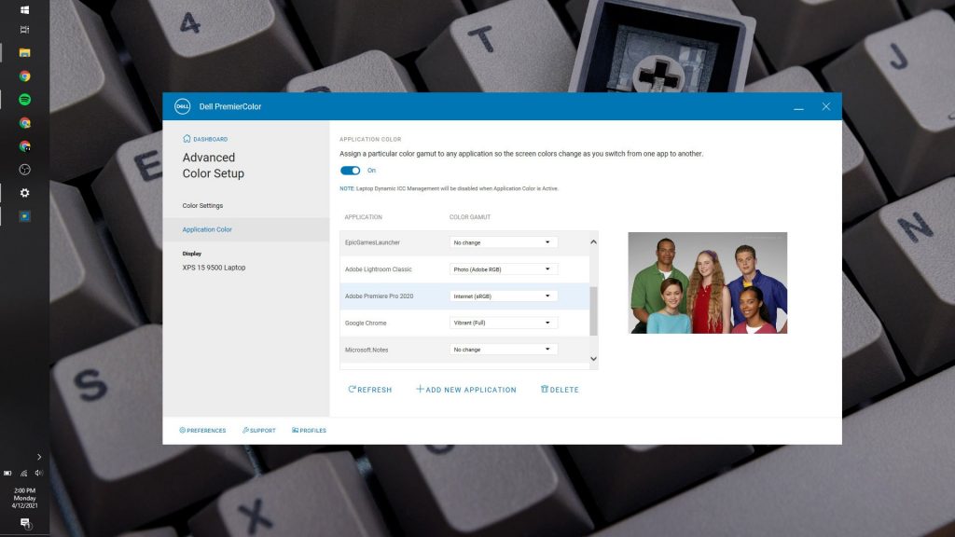Open the Action Center notifications icon
Image resolution: width=955 pixels, height=537 pixels.
24,523
